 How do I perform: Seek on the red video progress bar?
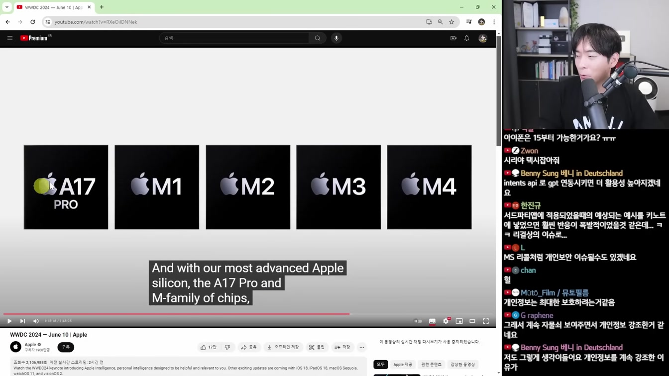[x=248, y=314]
